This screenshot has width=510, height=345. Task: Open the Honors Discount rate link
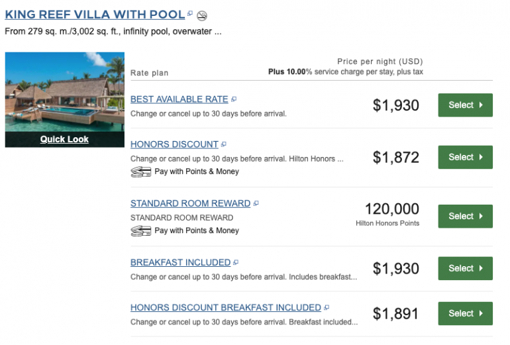tap(174, 144)
